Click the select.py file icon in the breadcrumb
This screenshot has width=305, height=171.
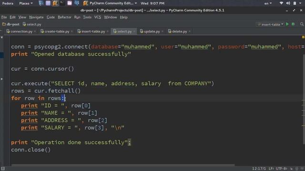tap(24, 24)
